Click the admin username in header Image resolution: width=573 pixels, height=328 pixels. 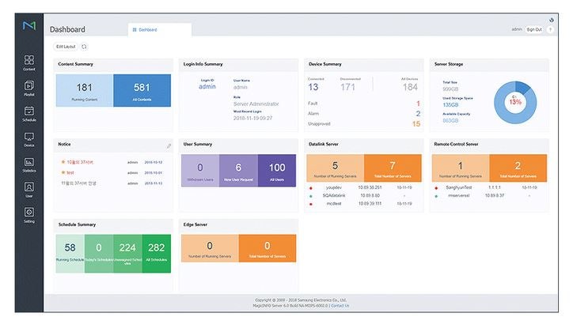[x=517, y=29]
